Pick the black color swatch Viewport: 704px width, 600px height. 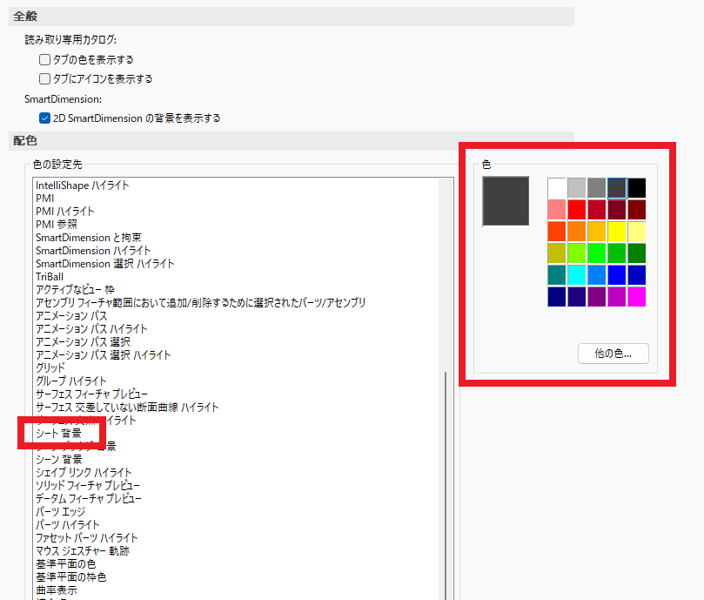click(637, 187)
